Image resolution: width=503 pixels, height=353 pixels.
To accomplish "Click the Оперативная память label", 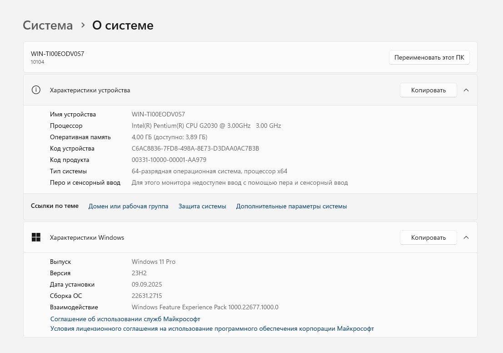I will click(x=80, y=137).
